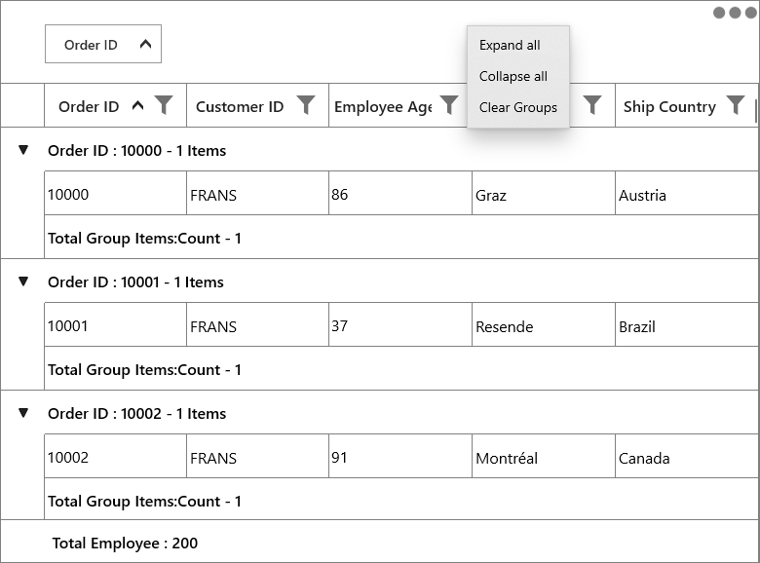This screenshot has width=760, height=563.
Task: Click FRANS in the 10000 row
Action: coord(257,193)
